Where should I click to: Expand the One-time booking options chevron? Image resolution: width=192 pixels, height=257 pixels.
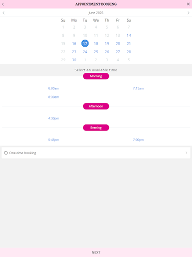pyautogui.click(x=186, y=153)
